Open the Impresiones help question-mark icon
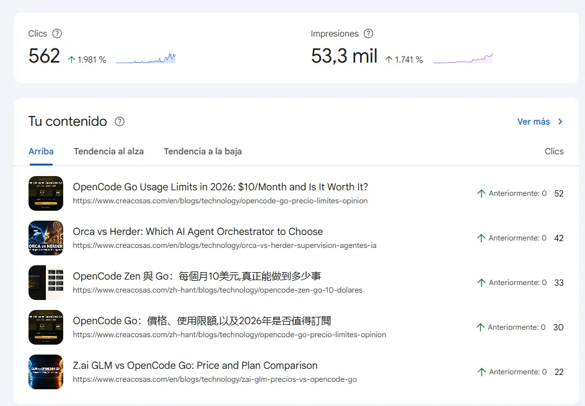 click(368, 33)
